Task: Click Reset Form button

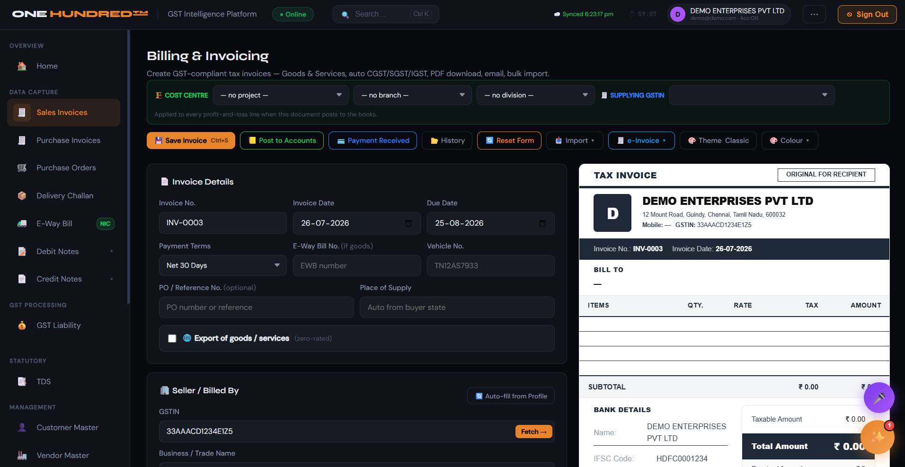Action: pyautogui.click(x=509, y=141)
